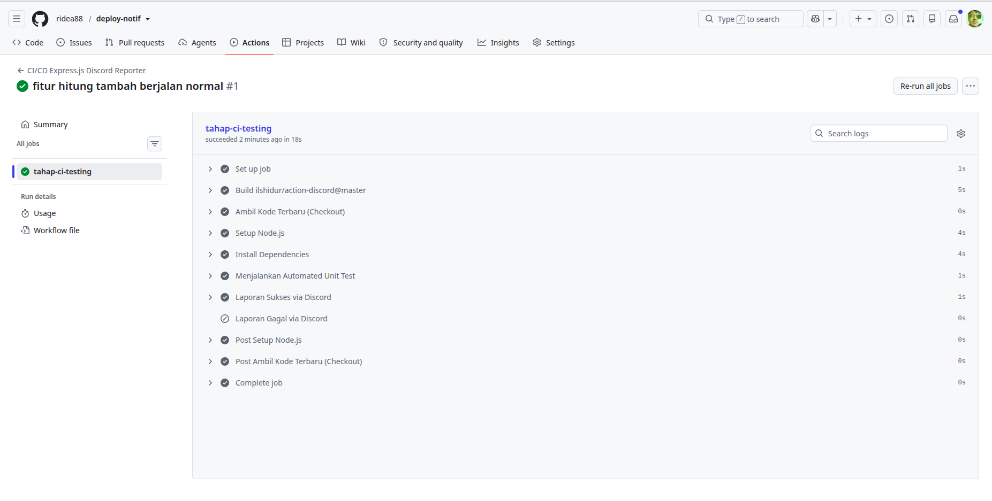992x501 pixels.
Task: Go to GitHub homepage logo
Action: tap(40, 19)
